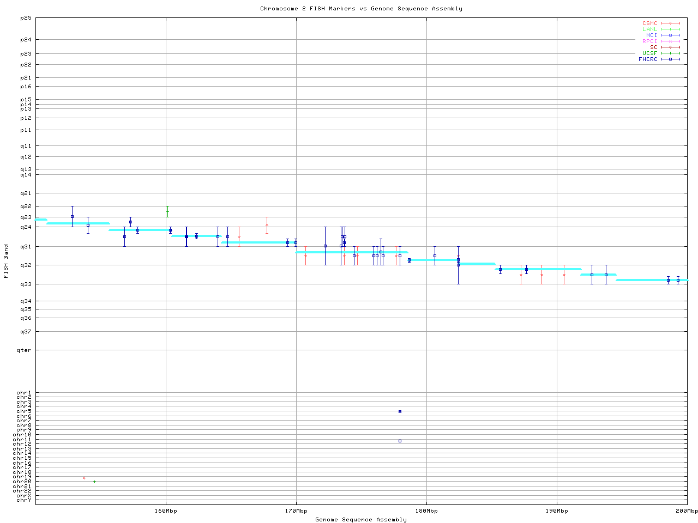Click the rightmost cyan band segment near q33
The height and width of the screenshot is (523, 698).
pyautogui.click(x=652, y=280)
